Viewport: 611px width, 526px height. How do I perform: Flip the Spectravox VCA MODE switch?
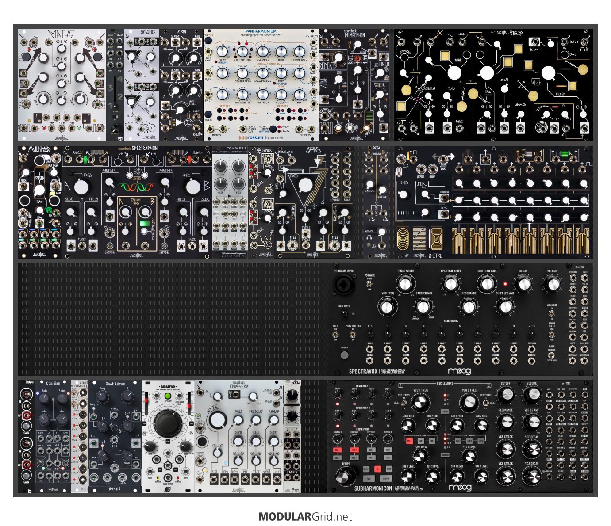pos(551,313)
